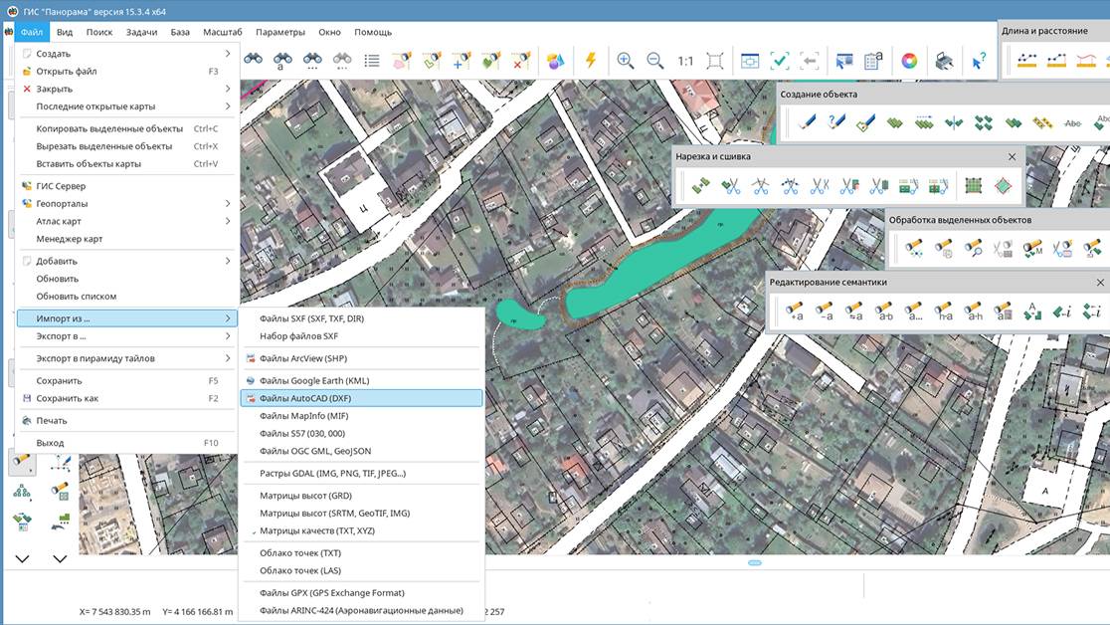The image size is (1110, 625).
Task: Select Импорт из ... menu item
Action: [x=126, y=318]
